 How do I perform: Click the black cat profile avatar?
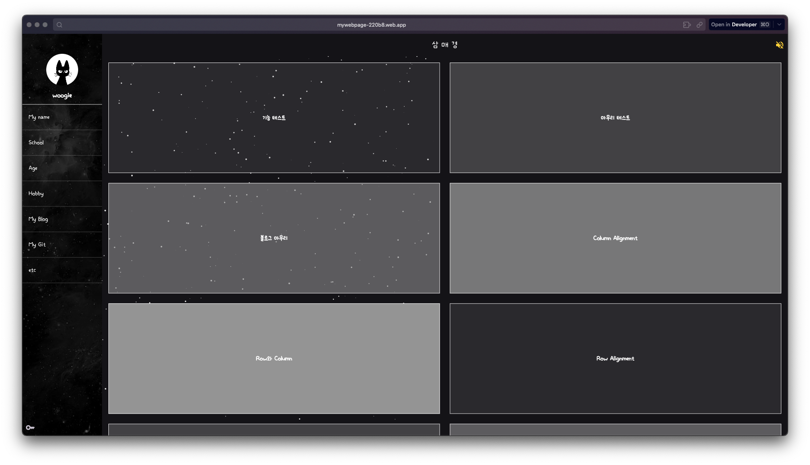point(62,70)
